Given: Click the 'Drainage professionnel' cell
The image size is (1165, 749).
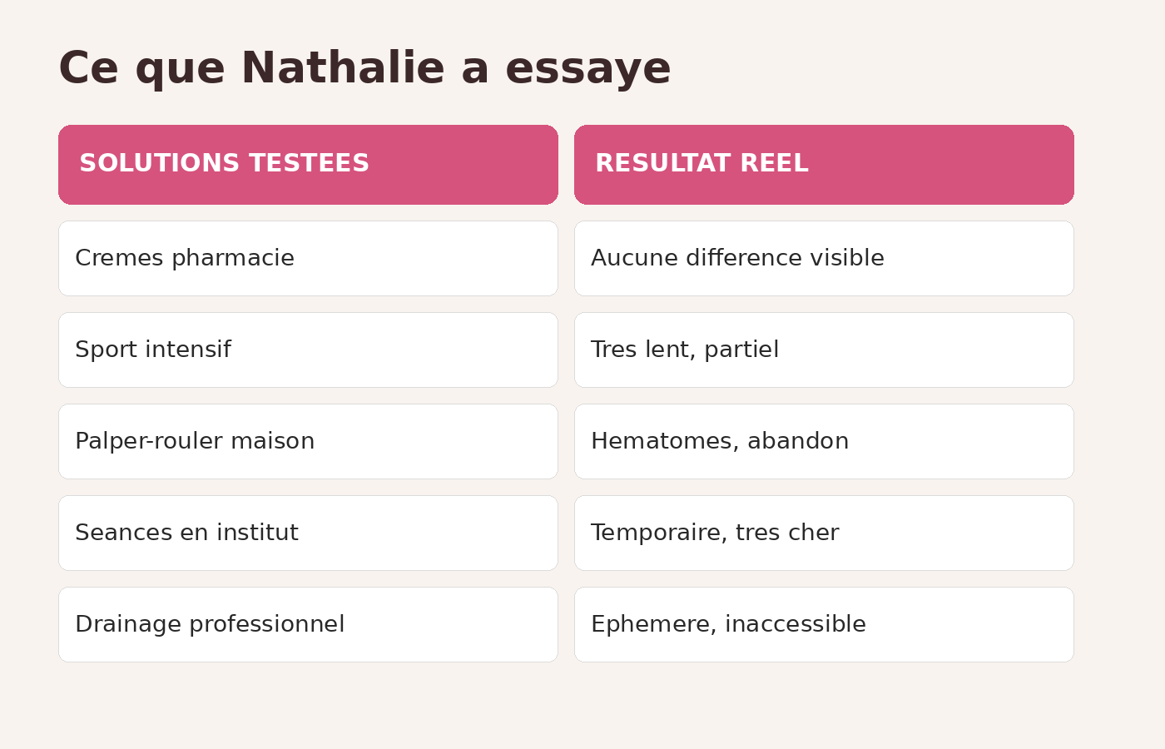Looking at the screenshot, I should [308, 624].
